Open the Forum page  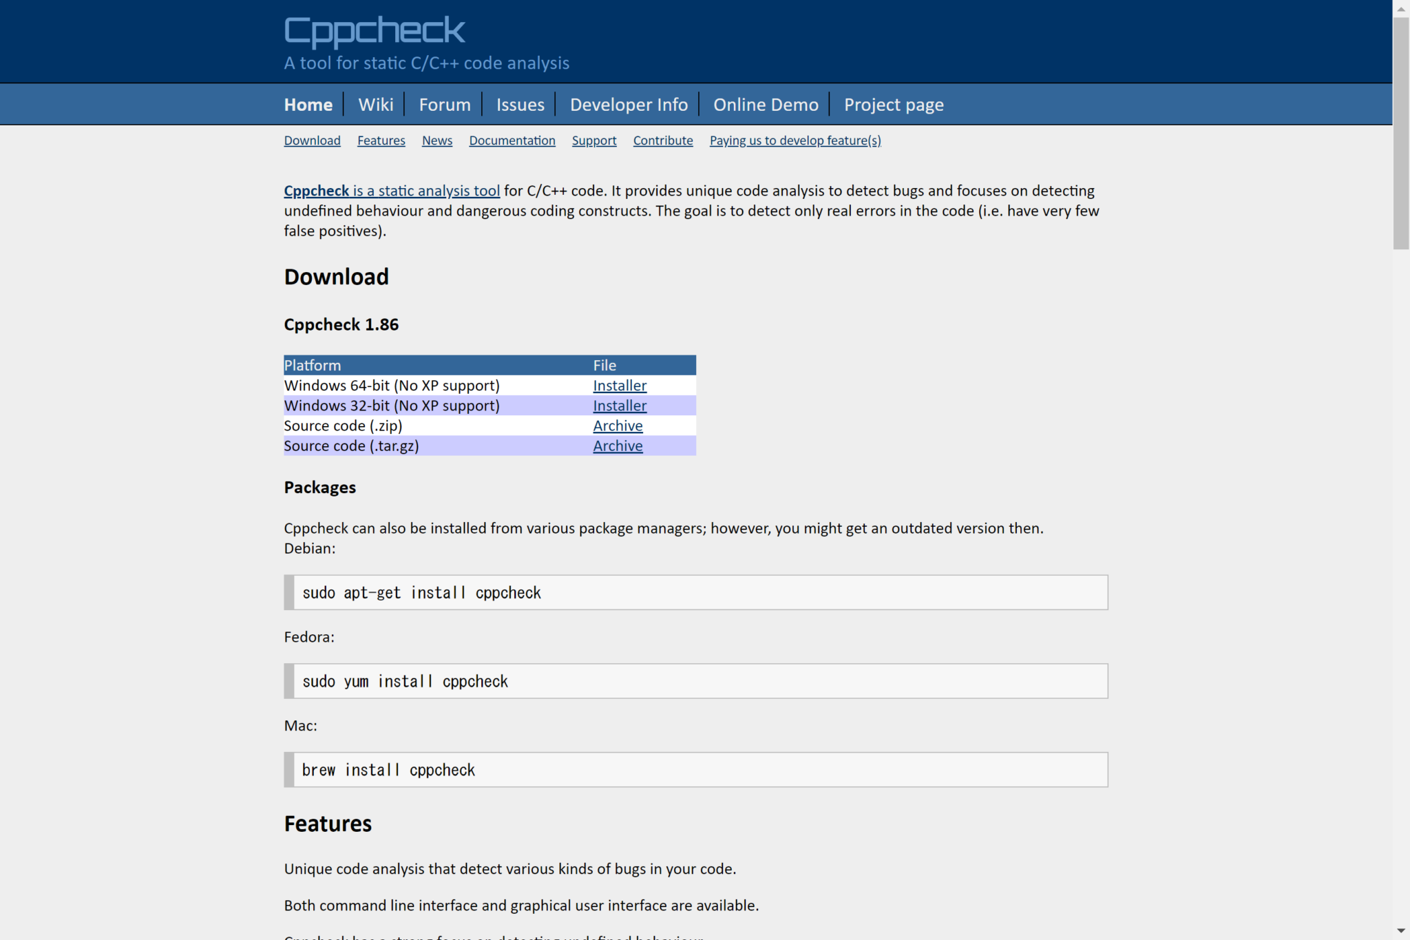tap(444, 104)
